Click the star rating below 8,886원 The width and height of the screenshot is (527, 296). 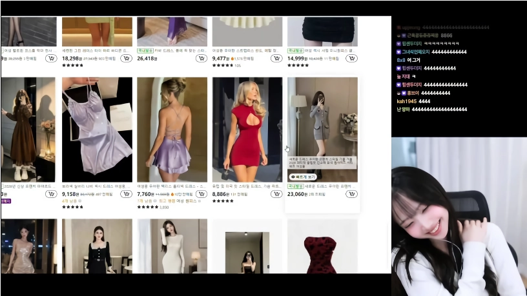[223, 201]
